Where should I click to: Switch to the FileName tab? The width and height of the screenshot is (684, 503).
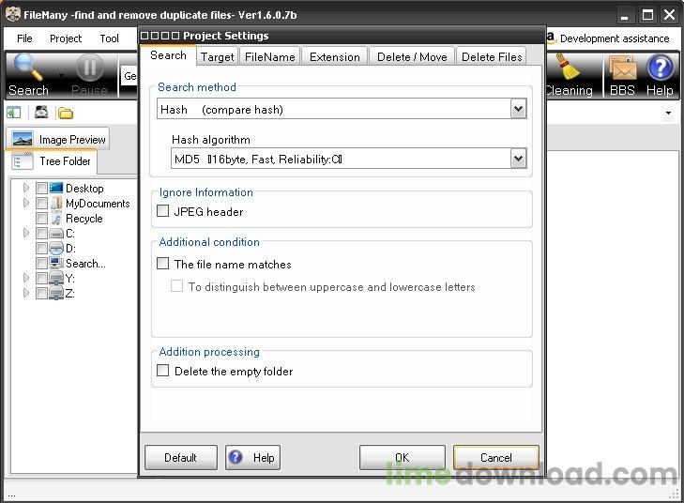pos(270,56)
